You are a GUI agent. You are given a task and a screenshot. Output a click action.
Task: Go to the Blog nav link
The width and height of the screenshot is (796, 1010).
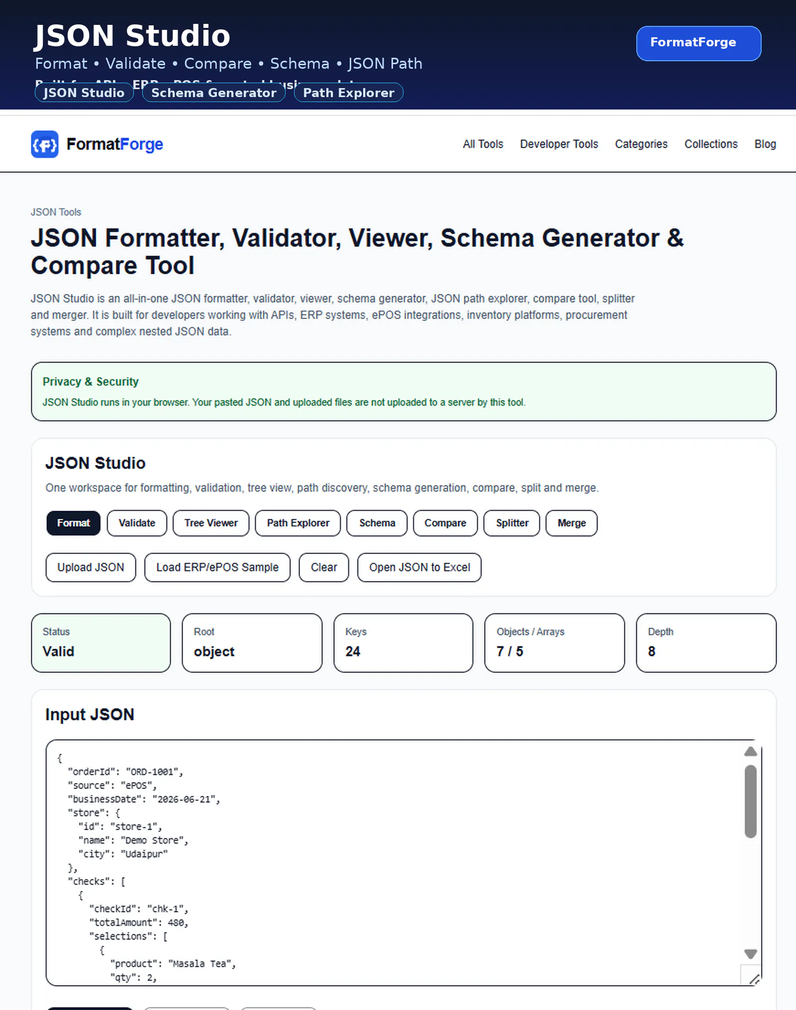(x=765, y=144)
